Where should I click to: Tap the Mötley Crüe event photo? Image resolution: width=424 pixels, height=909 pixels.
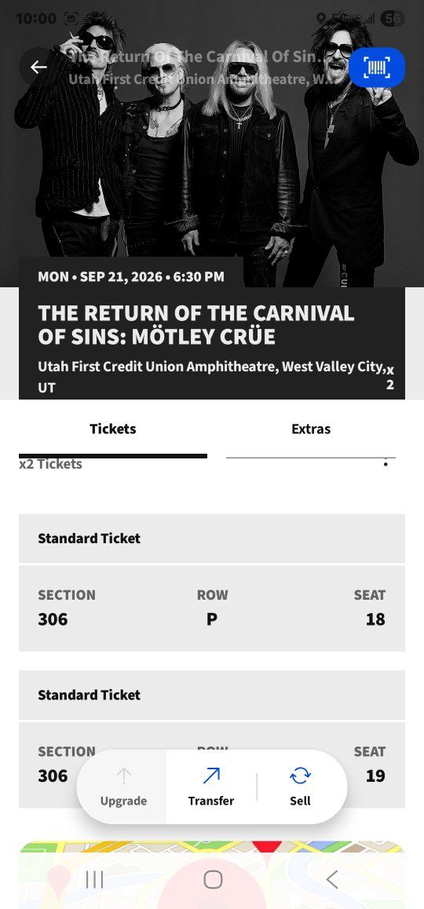coord(212,145)
